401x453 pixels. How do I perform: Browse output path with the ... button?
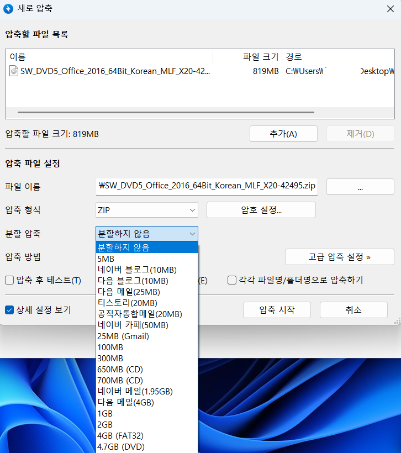click(360, 187)
